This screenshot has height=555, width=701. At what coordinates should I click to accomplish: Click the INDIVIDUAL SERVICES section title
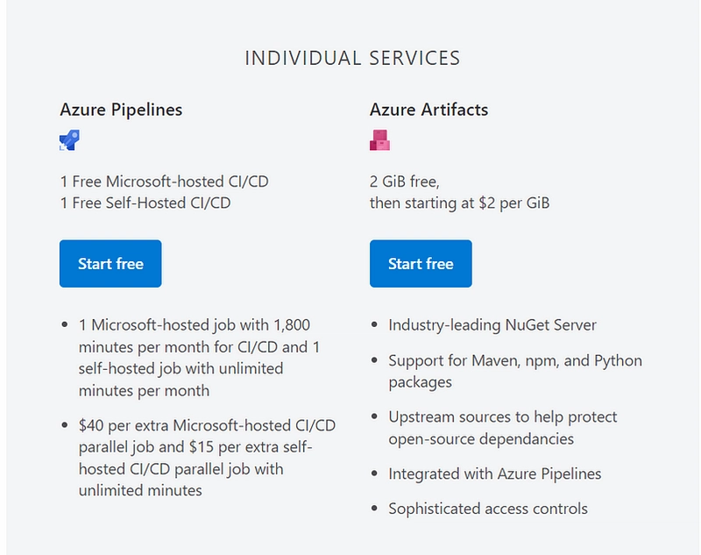[x=352, y=58]
